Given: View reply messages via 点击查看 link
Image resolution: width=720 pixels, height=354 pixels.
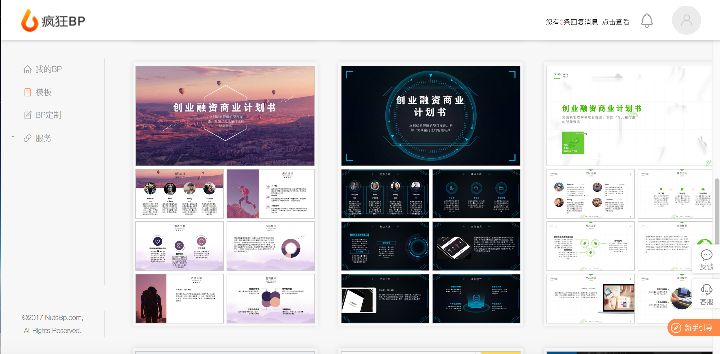Looking at the screenshot, I should coord(615,22).
